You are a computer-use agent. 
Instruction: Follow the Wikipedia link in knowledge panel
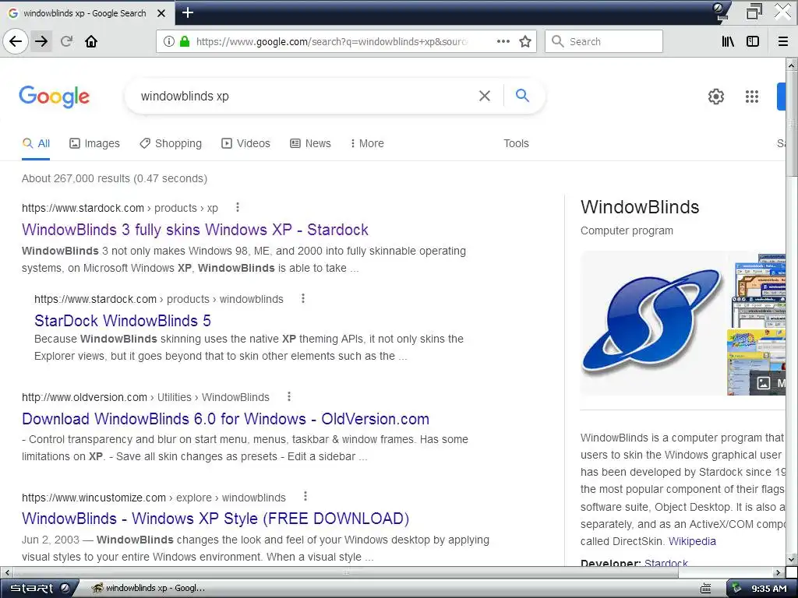tap(692, 541)
